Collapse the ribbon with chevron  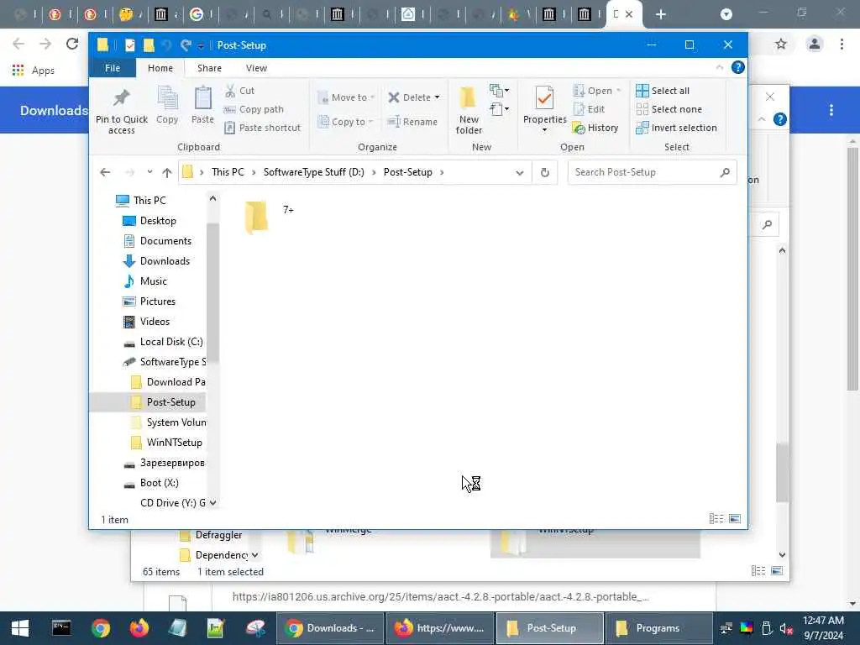(720, 67)
